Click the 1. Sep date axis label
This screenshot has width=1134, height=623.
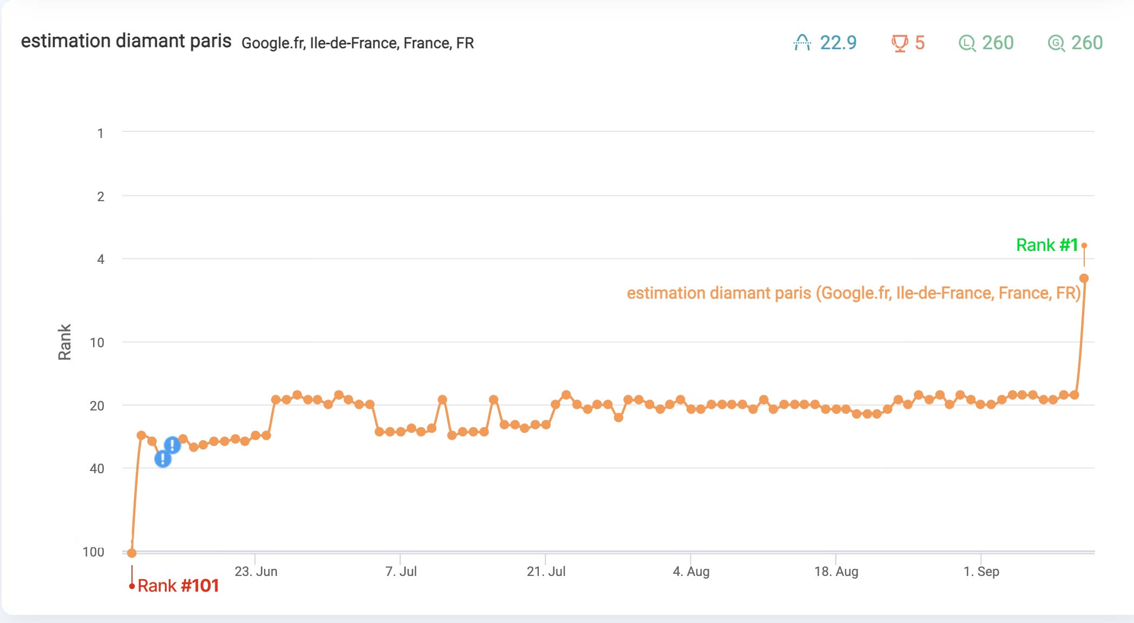pyautogui.click(x=981, y=572)
